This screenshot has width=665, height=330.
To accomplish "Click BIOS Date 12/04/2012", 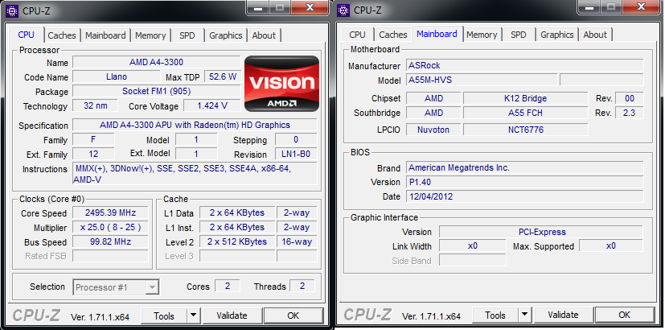I will click(x=524, y=196).
